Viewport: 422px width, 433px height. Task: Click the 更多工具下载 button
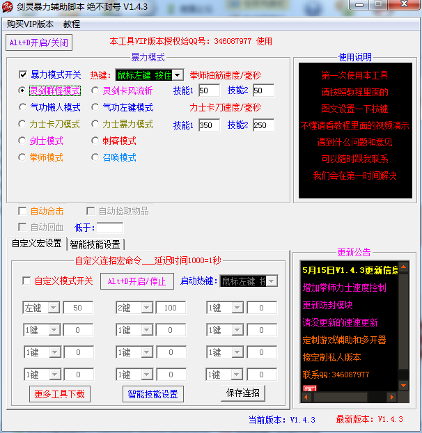[x=60, y=394]
